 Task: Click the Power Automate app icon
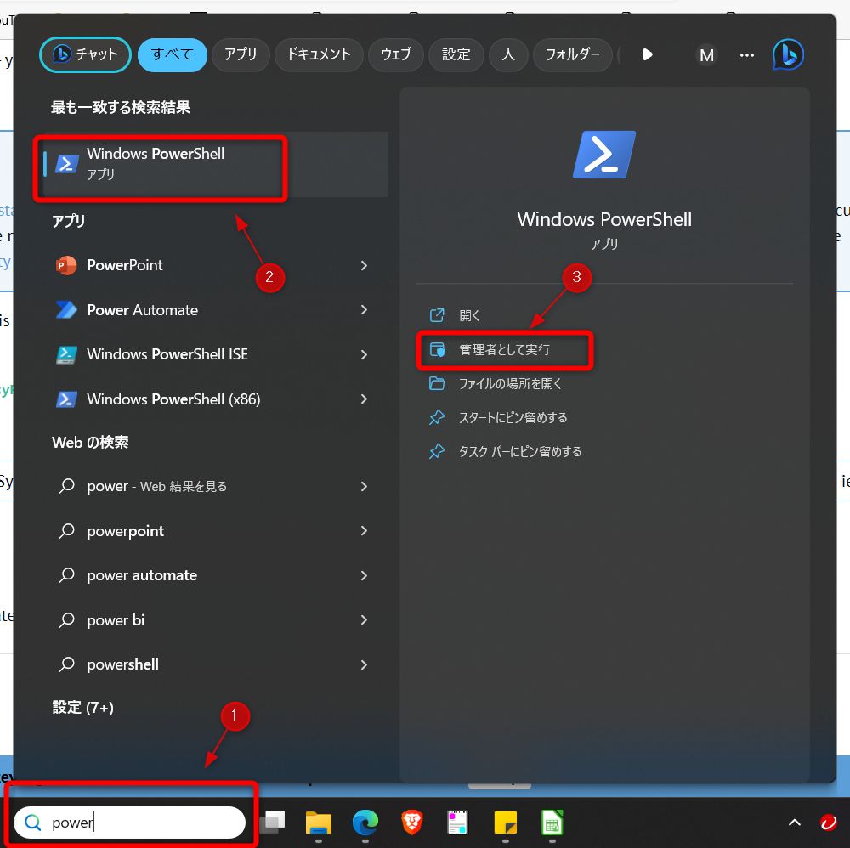(66, 310)
